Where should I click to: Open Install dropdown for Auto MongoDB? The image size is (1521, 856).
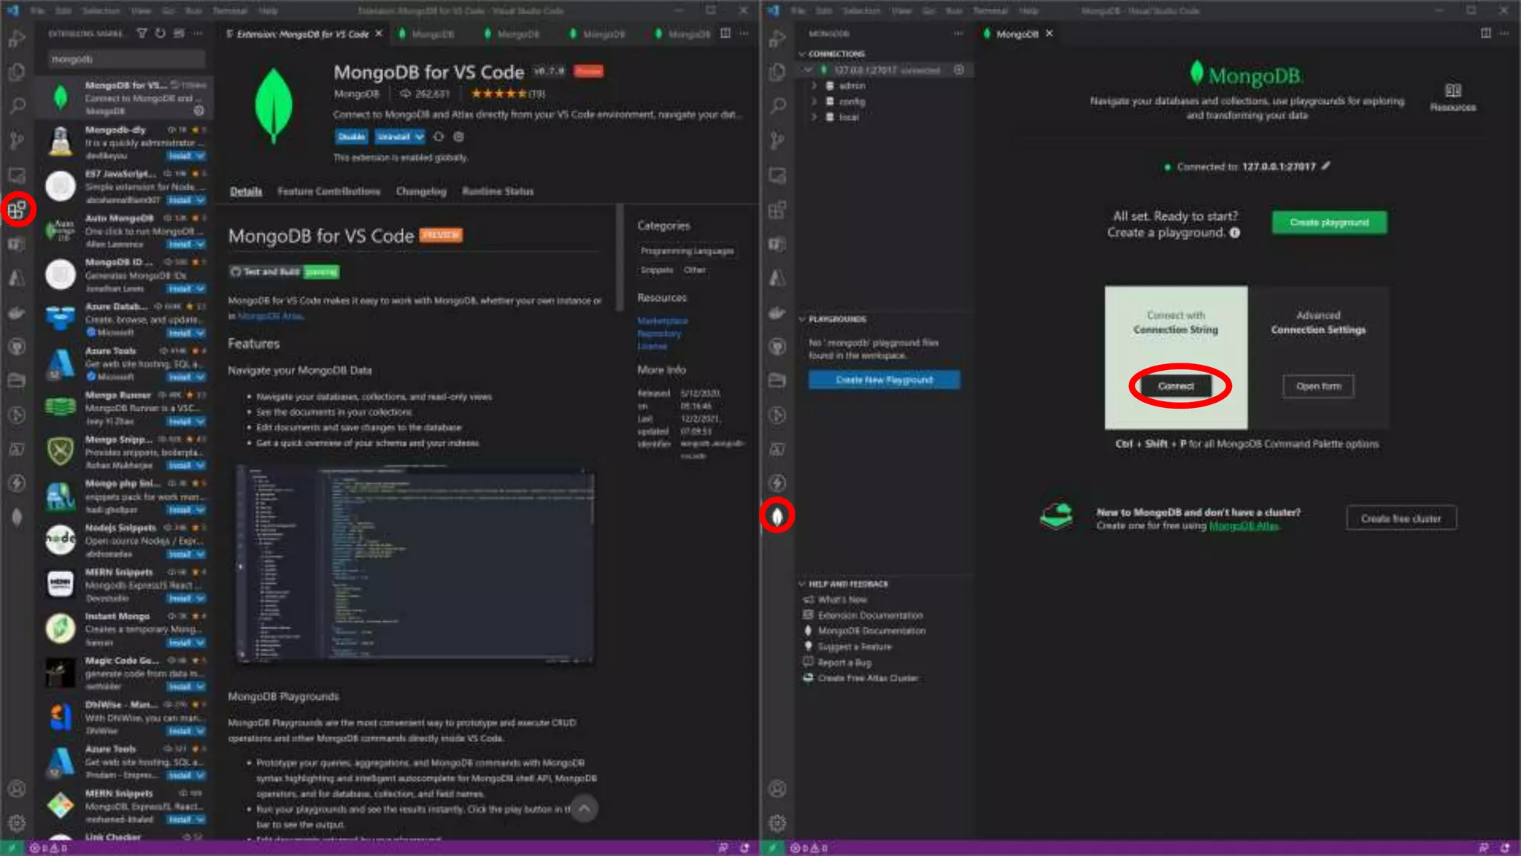(x=201, y=244)
